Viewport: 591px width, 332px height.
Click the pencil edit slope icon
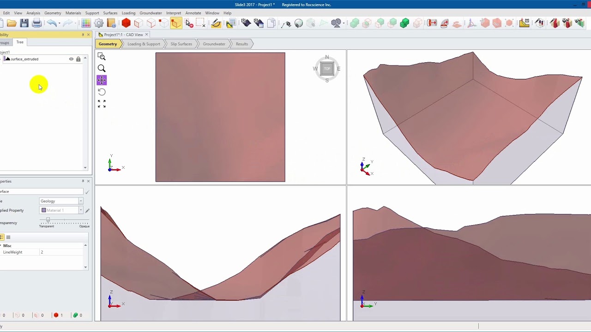[x=216, y=23]
